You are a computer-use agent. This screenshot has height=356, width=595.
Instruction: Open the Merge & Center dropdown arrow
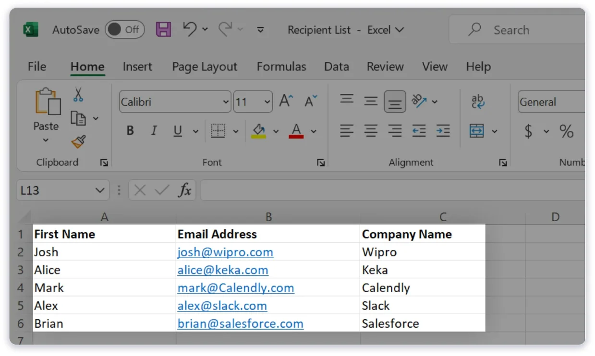495,131
